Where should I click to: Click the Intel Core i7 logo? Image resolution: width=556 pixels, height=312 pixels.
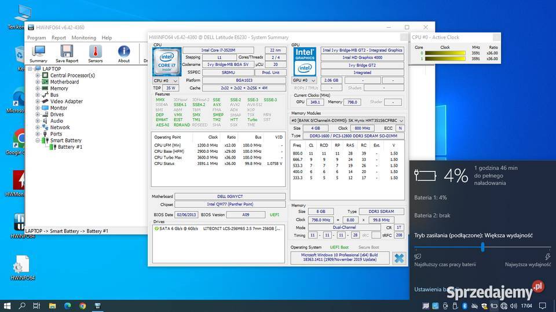pos(167,62)
